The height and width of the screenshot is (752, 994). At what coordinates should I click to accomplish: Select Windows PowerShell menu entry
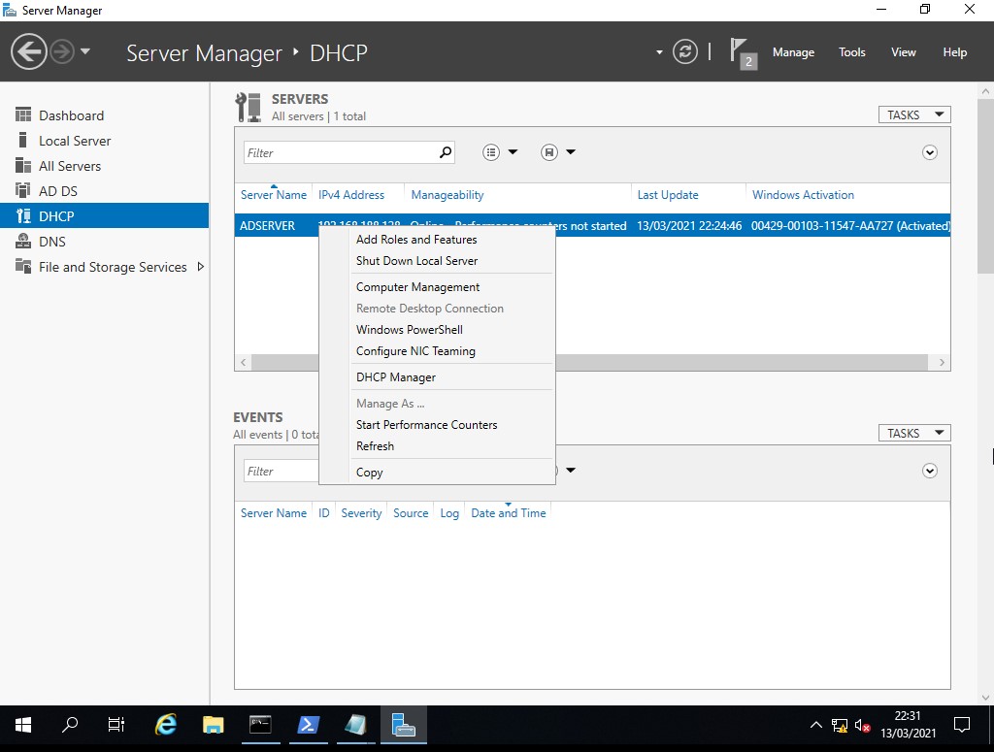pos(410,330)
